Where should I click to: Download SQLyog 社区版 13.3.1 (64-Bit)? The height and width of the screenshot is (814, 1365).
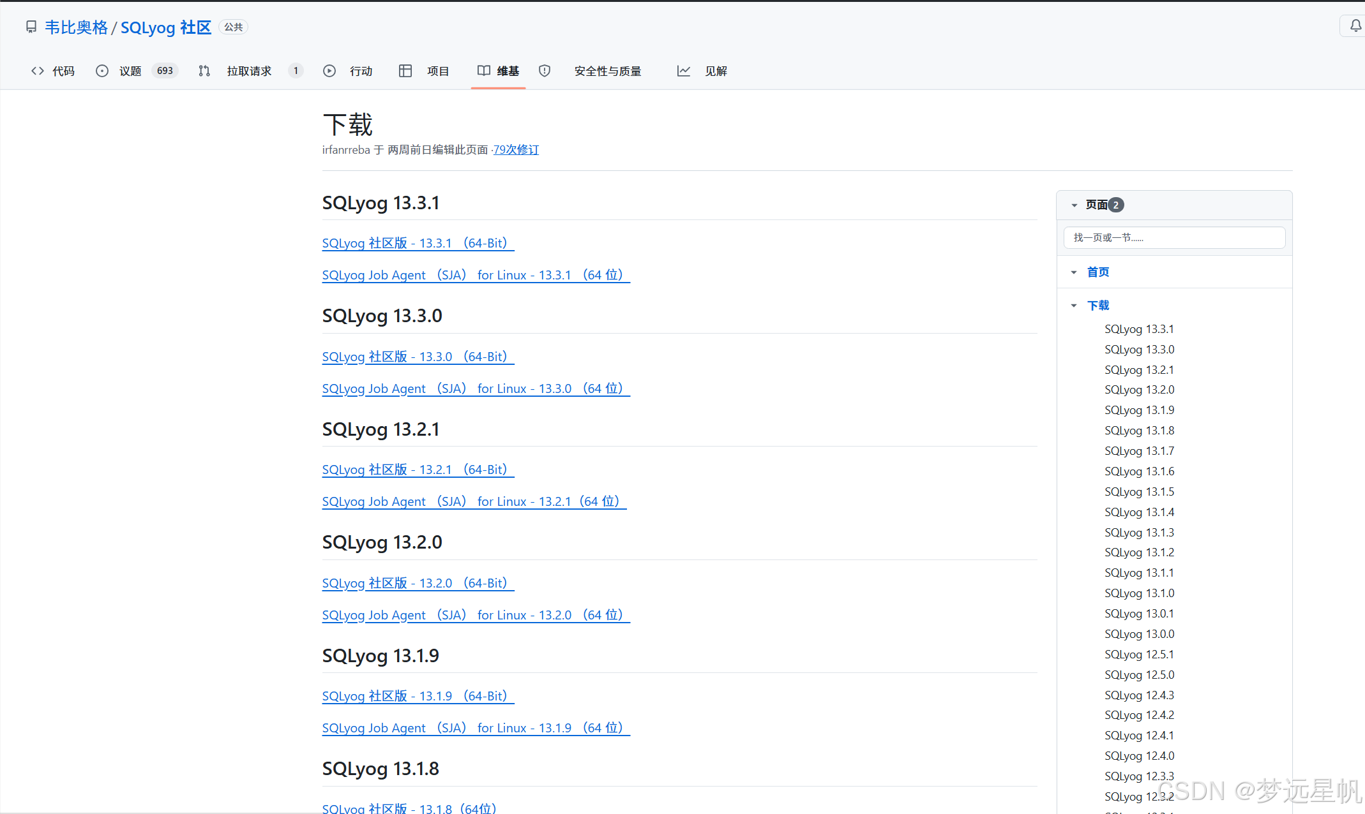click(x=418, y=243)
